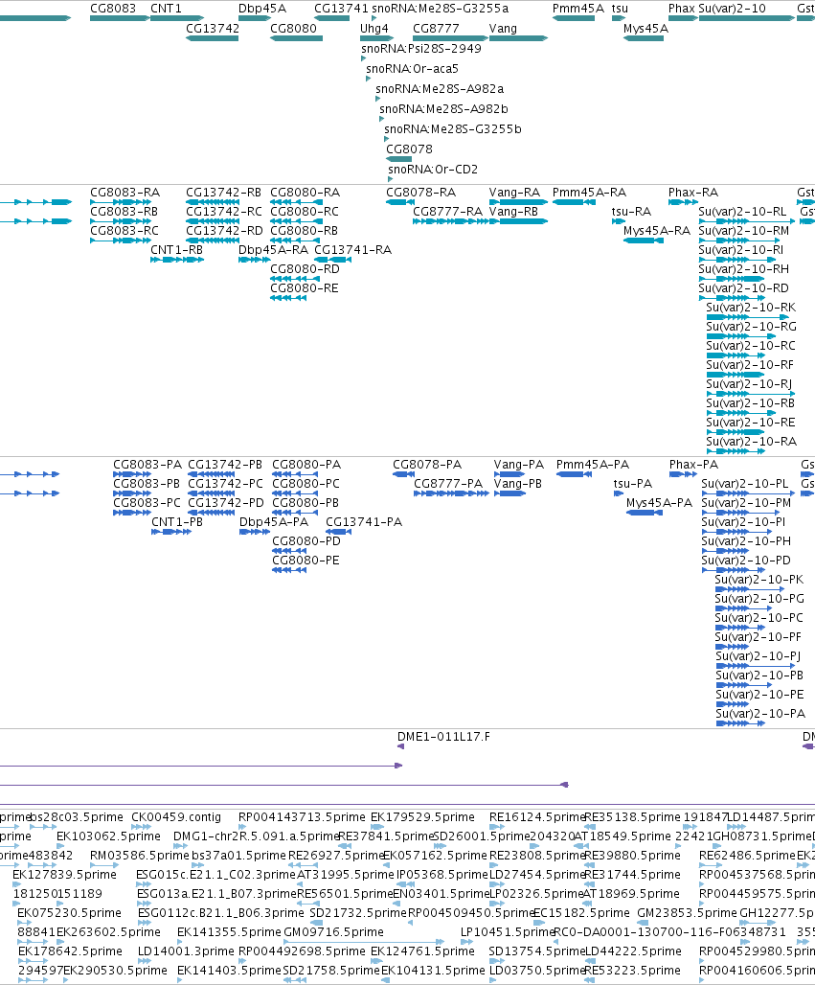The height and width of the screenshot is (985, 815).
Task: Click the CG8078 gene label
Action: coord(409,149)
